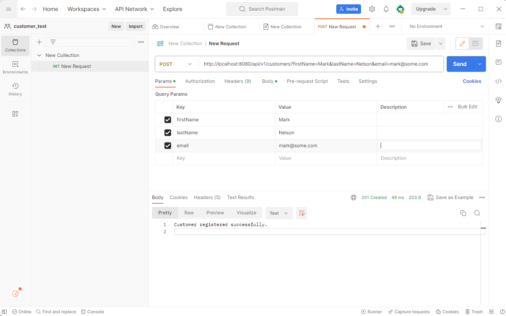Collapse the New Collection tree item
Image resolution: width=506 pixels, height=316 pixels.
click(x=39, y=55)
